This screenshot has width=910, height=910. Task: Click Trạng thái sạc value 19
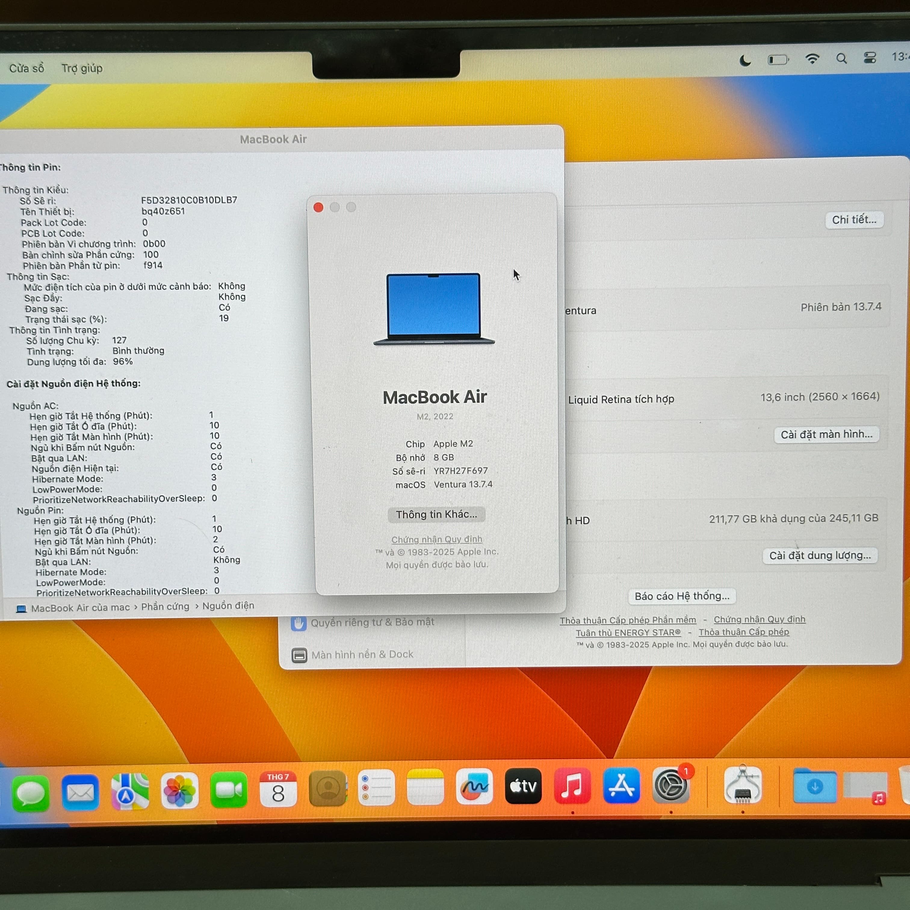pos(224,318)
